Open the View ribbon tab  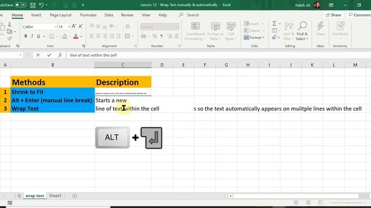click(146, 15)
